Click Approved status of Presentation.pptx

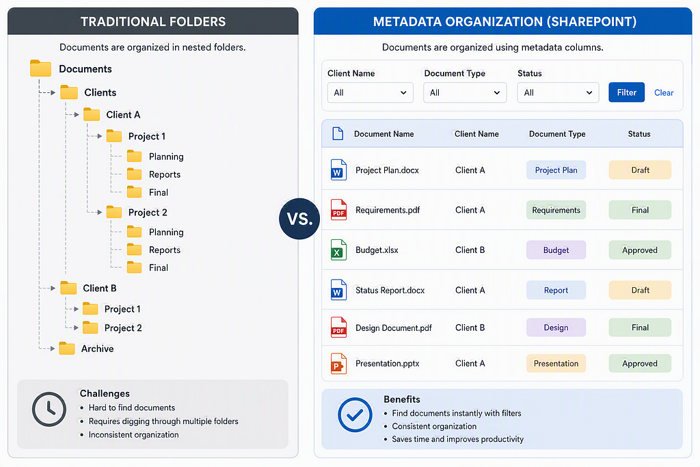pyautogui.click(x=640, y=364)
